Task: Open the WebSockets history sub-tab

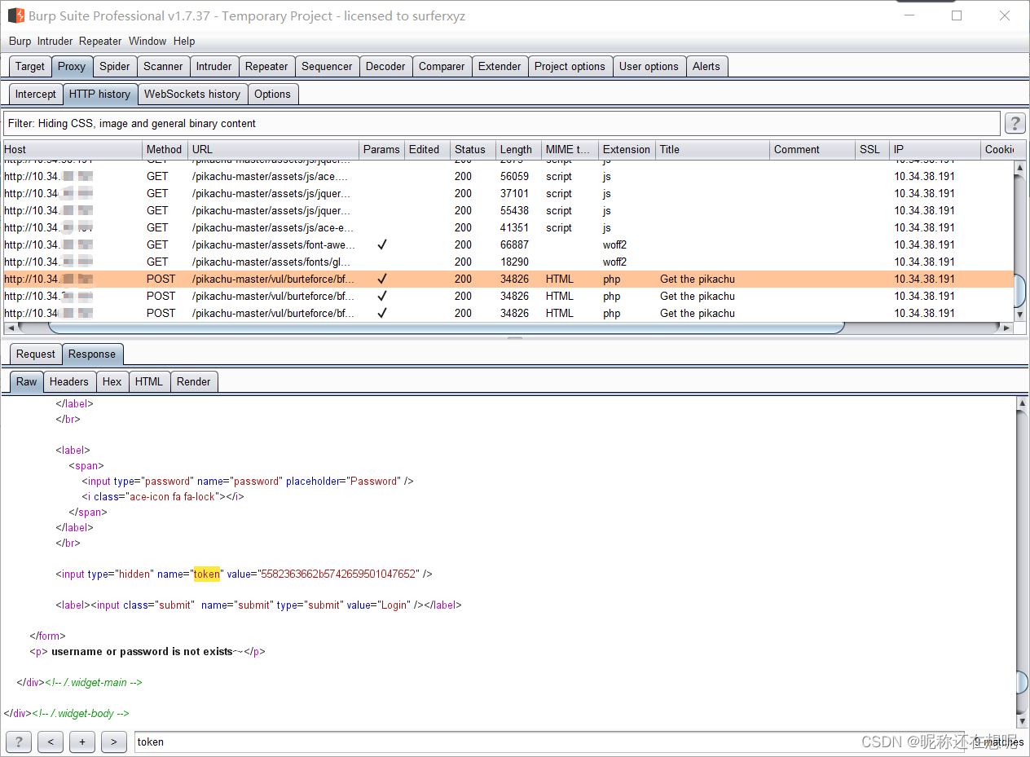Action: (193, 95)
